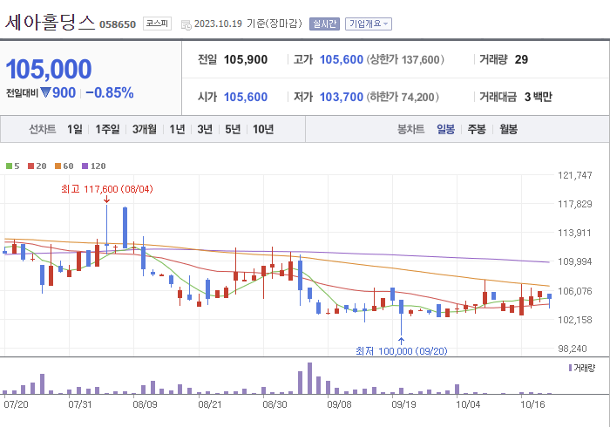
Task: Open the 기업개요 dropdown
Action: tap(369, 24)
